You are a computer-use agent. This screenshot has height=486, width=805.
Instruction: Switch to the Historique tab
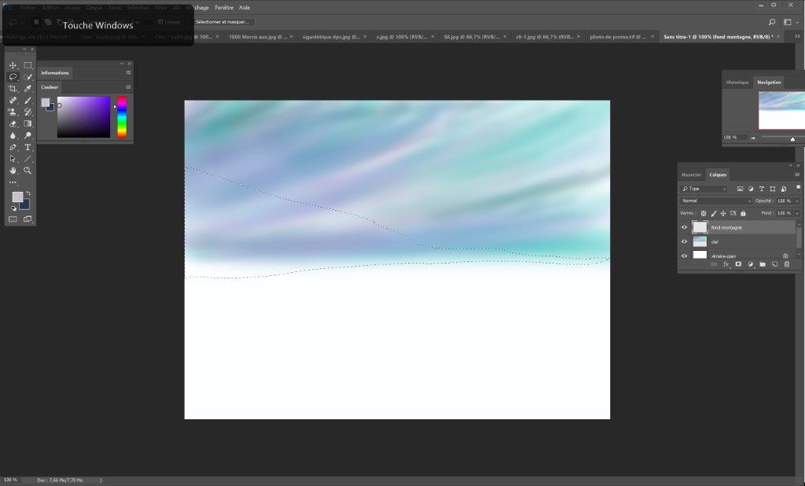coord(737,82)
